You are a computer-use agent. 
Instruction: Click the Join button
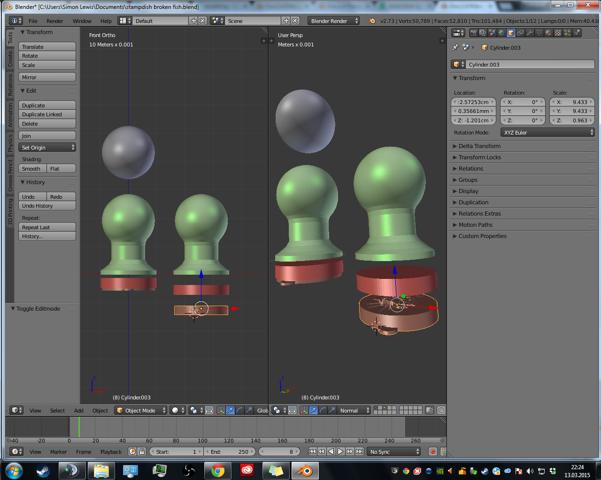47,136
